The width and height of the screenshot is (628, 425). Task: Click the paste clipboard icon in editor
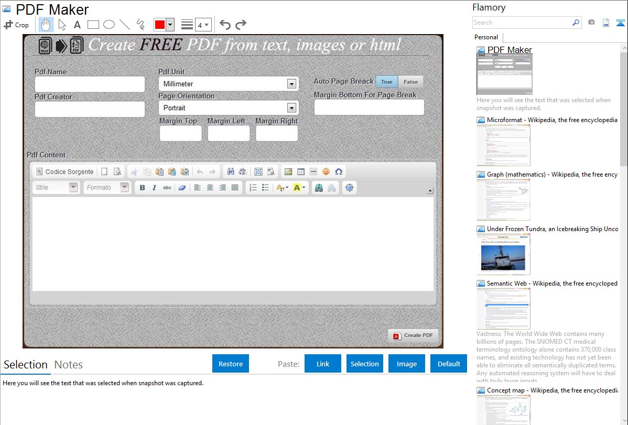click(x=159, y=171)
